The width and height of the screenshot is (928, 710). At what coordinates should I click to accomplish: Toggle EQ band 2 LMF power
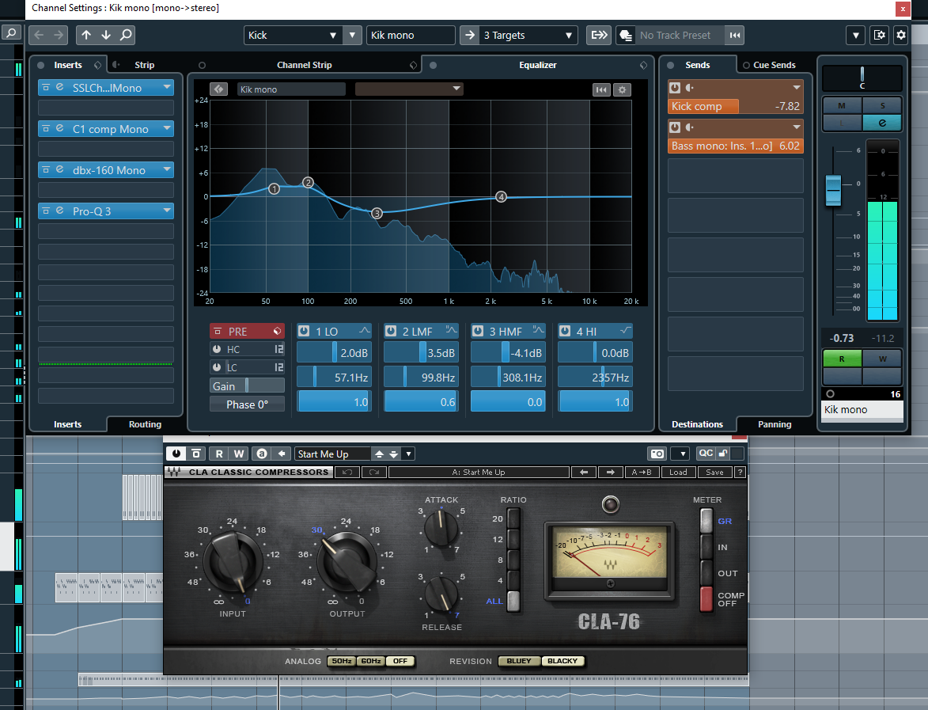point(391,331)
